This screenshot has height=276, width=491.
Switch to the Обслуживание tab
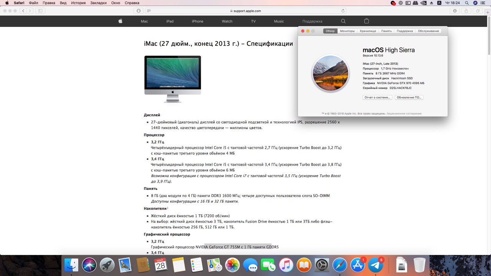coord(428,31)
